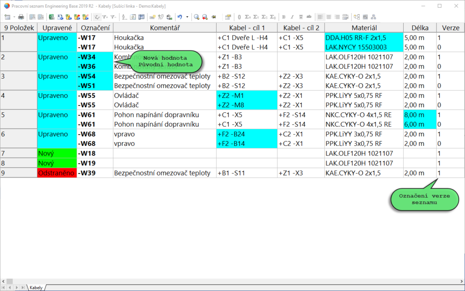Open the dropdown next to the first toolbar icon
The height and width of the screenshot is (291, 465).
[14, 17]
